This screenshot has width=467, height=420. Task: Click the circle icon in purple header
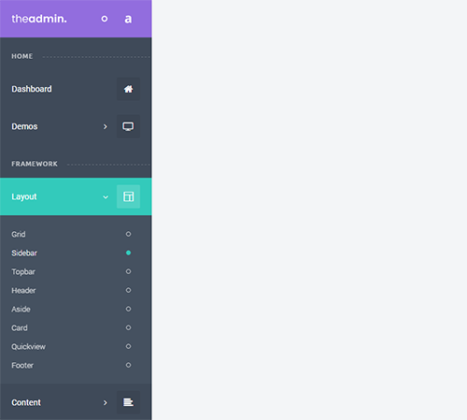pyautogui.click(x=105, y=19)
